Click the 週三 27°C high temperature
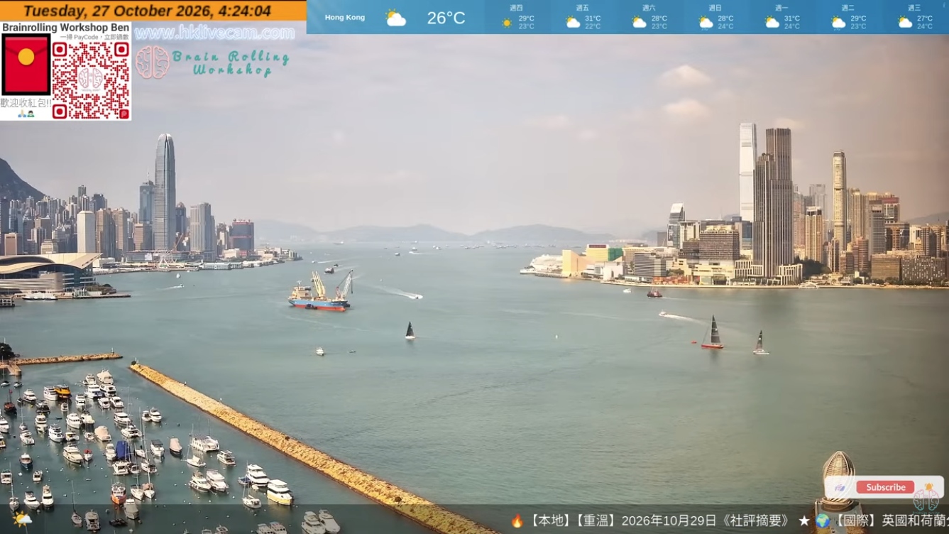 pos(924,19)
